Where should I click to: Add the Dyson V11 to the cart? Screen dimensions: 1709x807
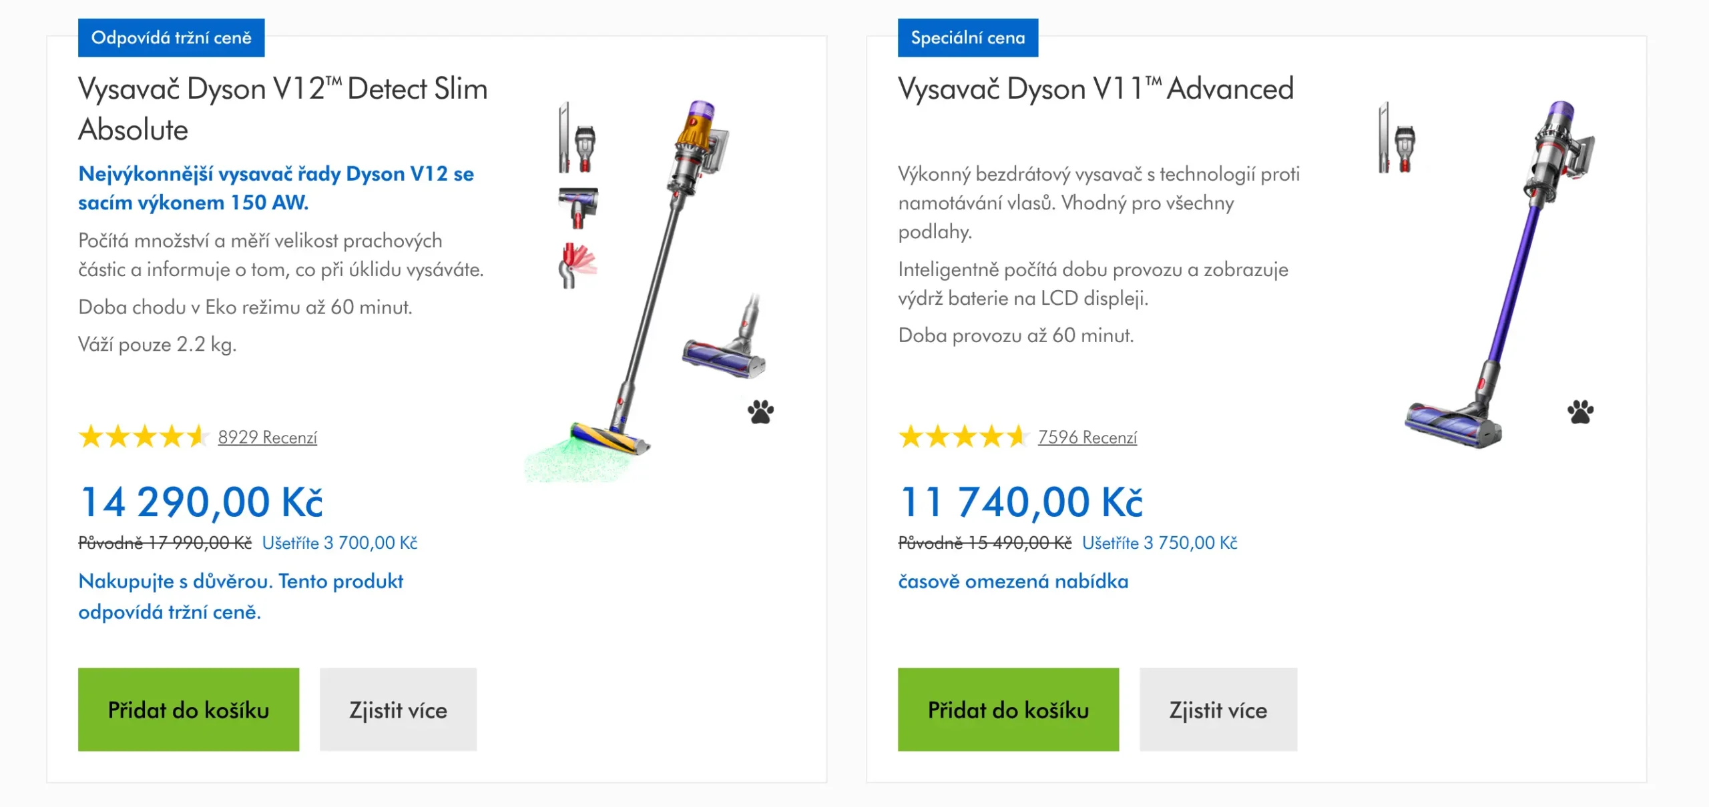click(1007, 709)
